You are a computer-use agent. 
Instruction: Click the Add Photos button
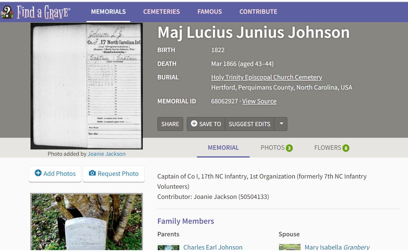55,174
